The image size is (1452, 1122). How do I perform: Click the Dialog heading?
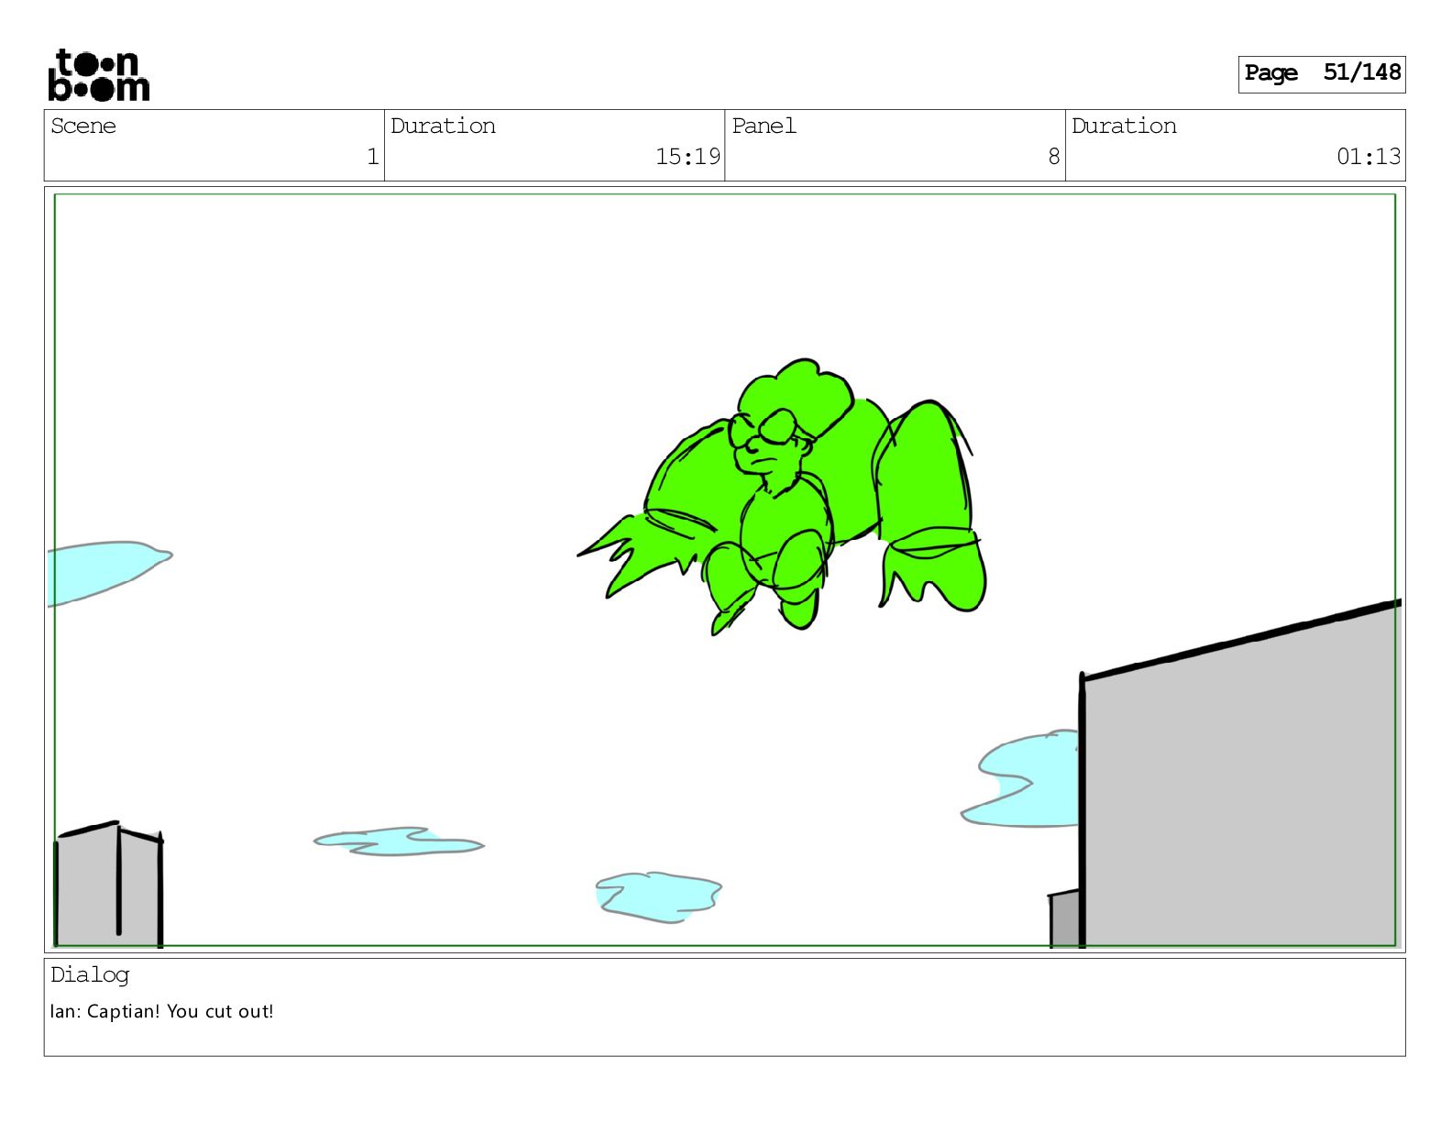pyautogui.click(x=90, y=975)
